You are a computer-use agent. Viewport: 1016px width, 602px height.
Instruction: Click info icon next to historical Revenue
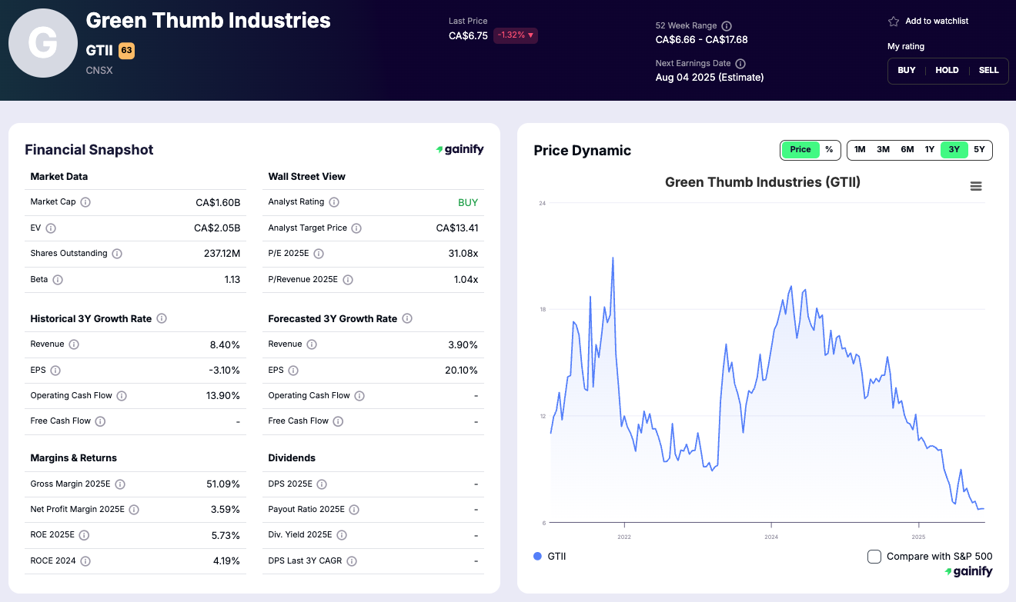point(74,344)
